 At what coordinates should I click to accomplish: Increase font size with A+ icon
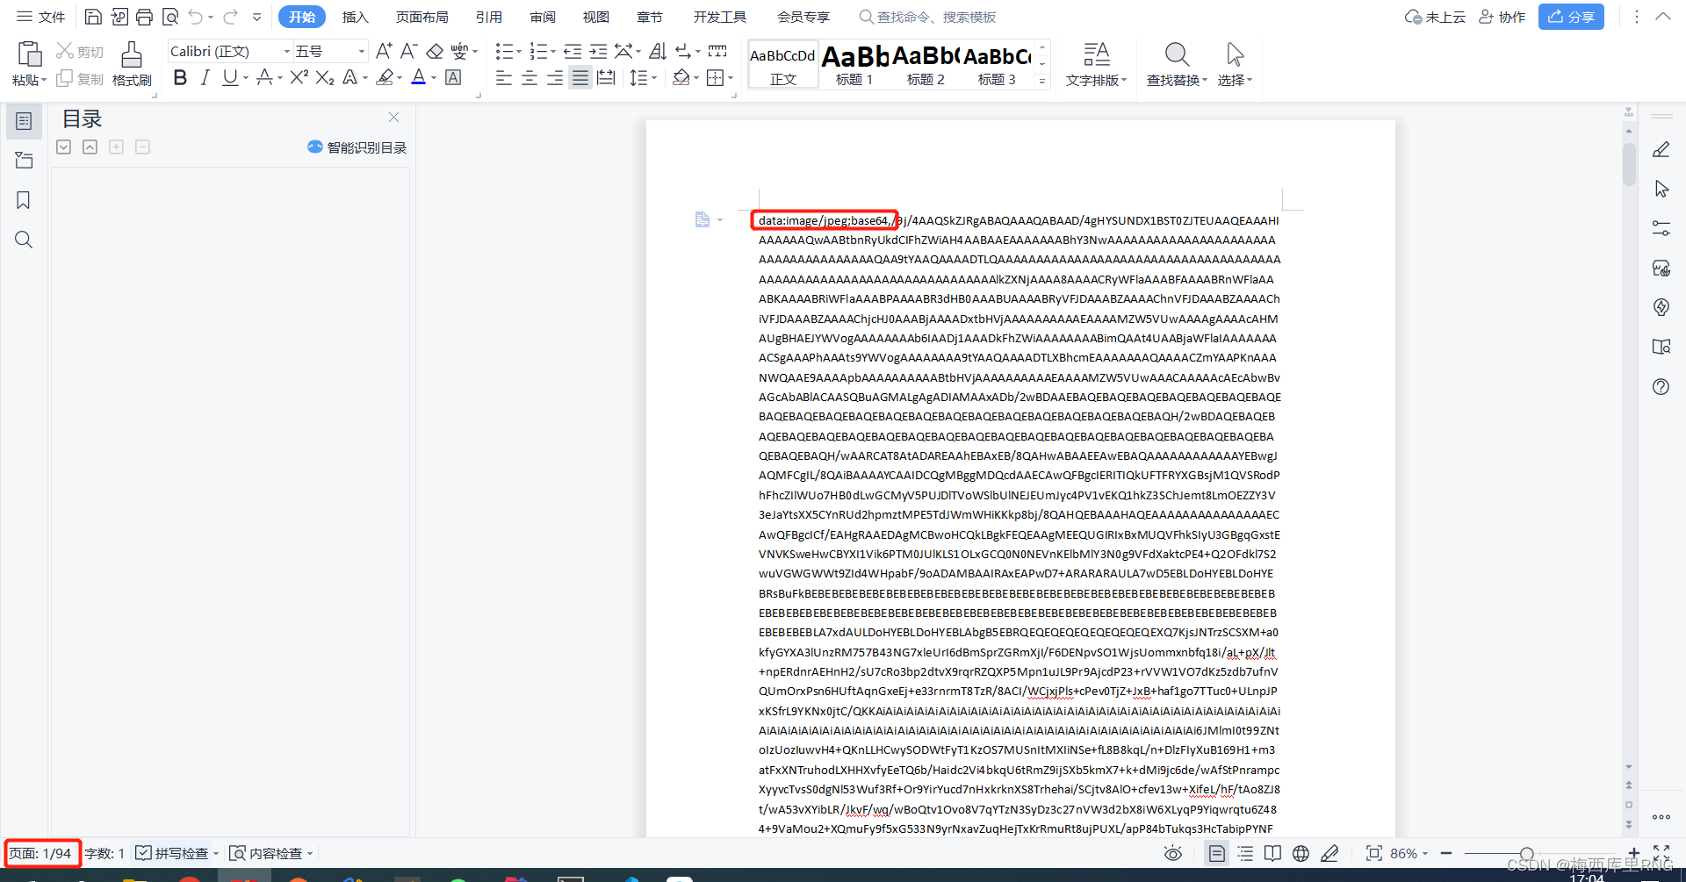(x=384, y=51)
